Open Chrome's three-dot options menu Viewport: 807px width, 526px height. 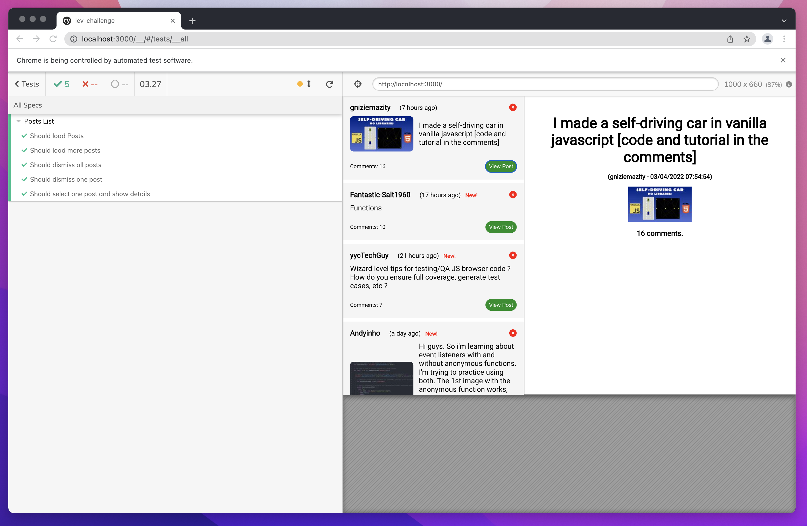tap(784, 39)
